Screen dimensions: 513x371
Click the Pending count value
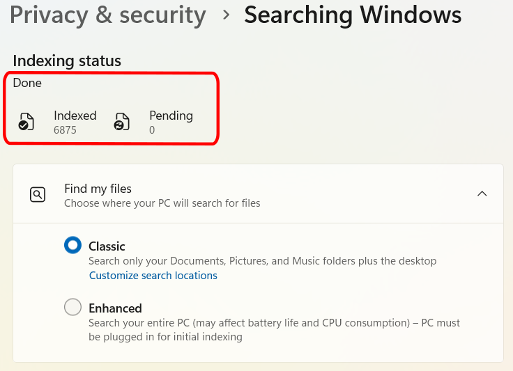pyautogui.click(x=152, y=130)
